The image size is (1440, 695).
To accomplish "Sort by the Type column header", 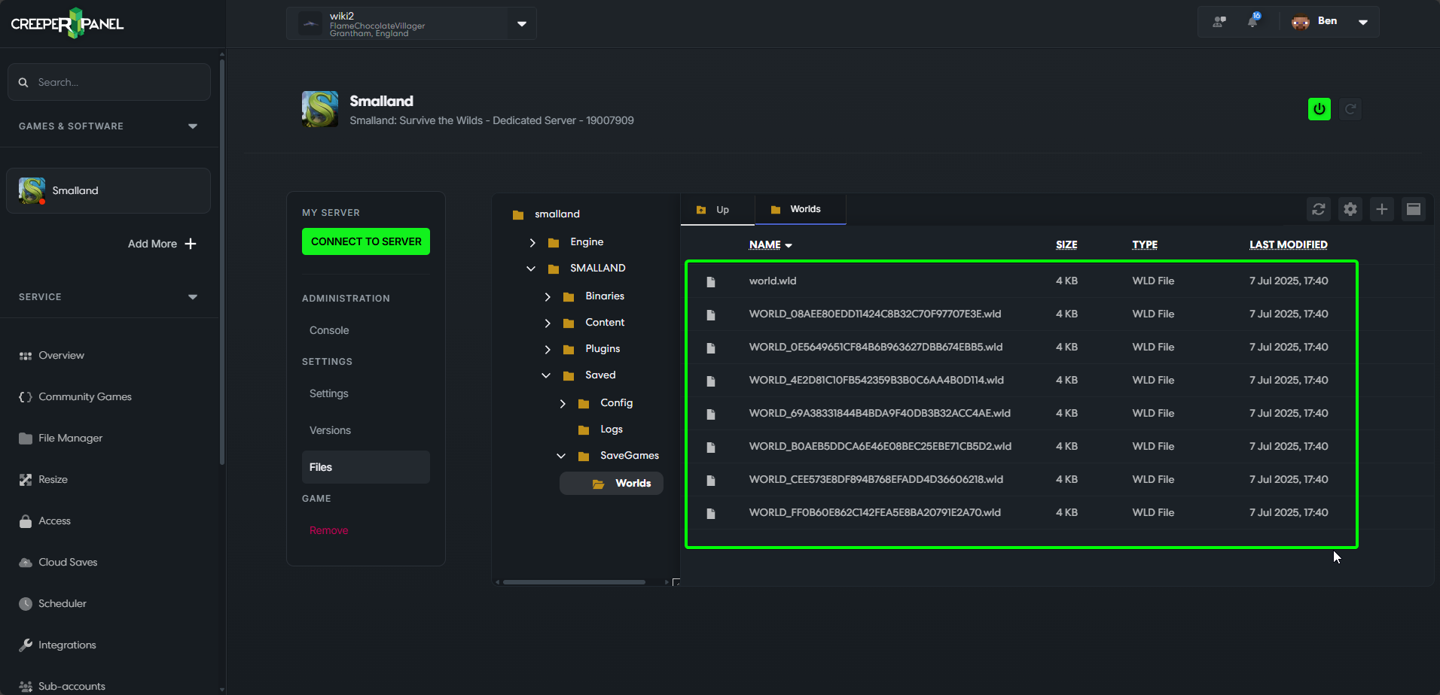I will click(x=1145, y=244).
